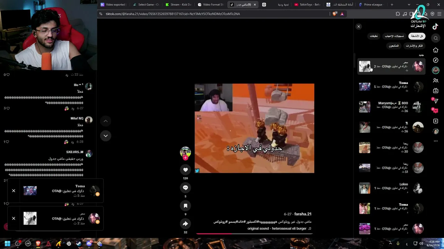The image size is (444, 249).
Task: Open the LIVE icon in TikTok sidebar
Action: pyautogui.click(x=436, y=91)
